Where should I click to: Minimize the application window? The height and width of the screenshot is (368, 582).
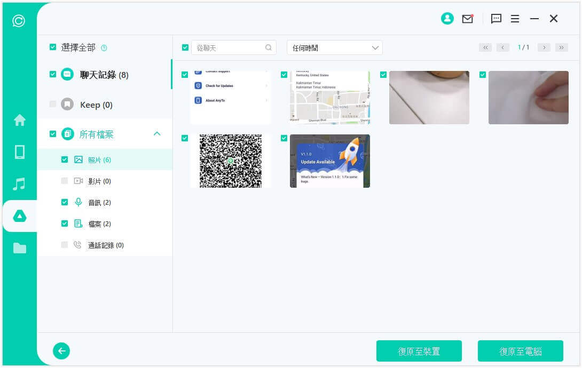click(534, 19)
